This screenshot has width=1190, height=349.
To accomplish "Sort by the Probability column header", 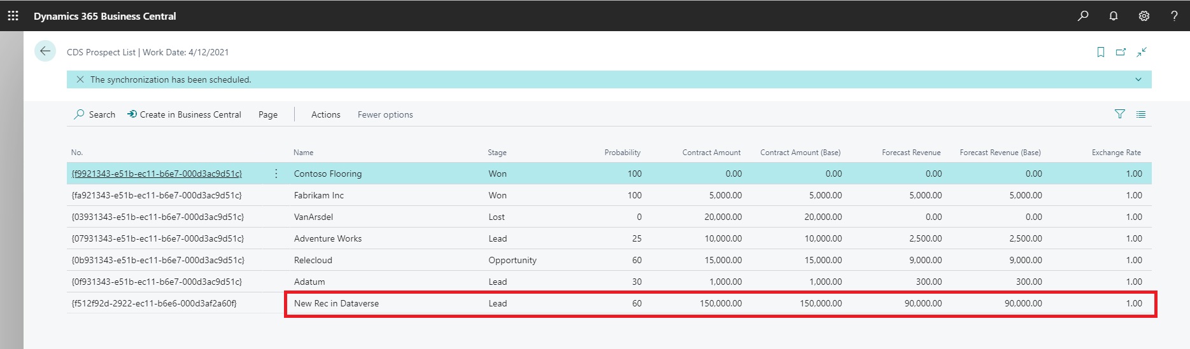I will point(622,153).
